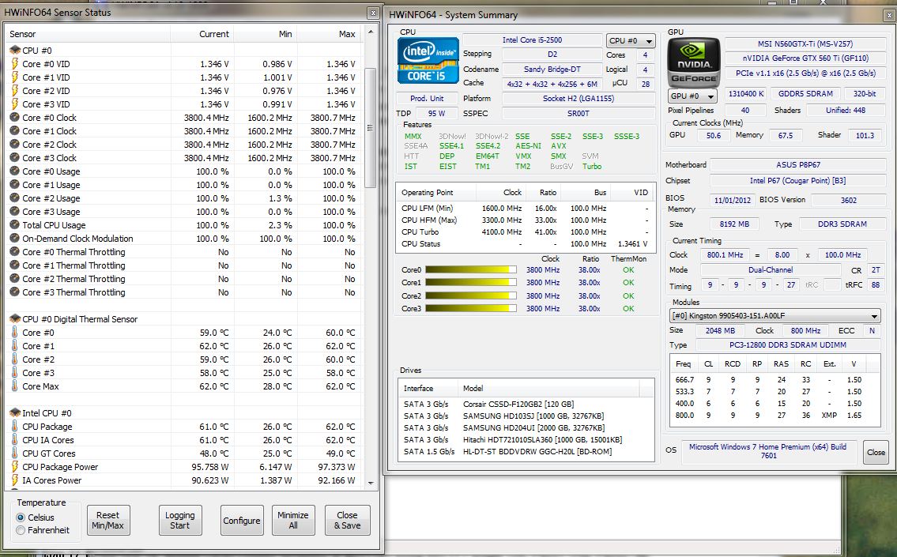Click the Core #0 thermometer icon
This screenshot has width=897, height=557.
pyautogui.click(x=15, y=333)
